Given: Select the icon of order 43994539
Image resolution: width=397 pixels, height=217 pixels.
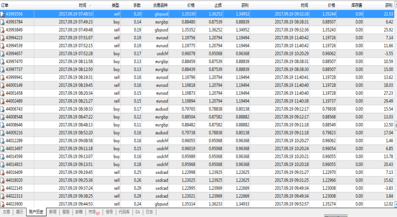Looking at the screenshot, I should 2,46.
